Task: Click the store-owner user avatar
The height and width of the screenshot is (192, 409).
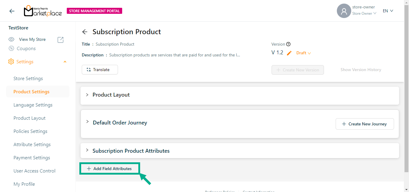Action: point(344,11)
